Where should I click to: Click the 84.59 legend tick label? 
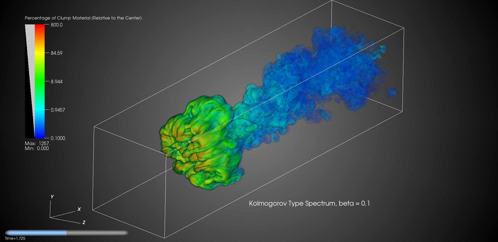coord(57,53)
